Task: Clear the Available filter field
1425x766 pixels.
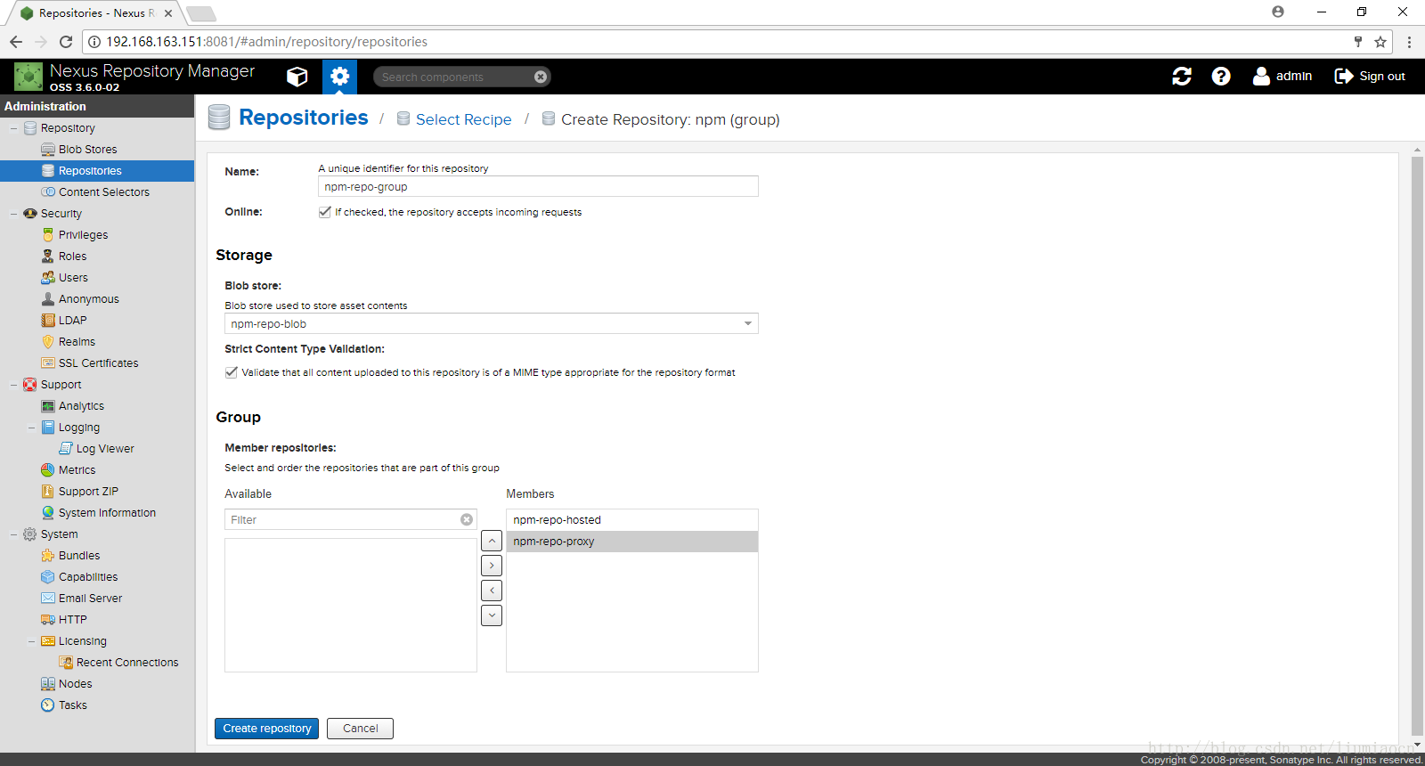Action: point(467,519)
